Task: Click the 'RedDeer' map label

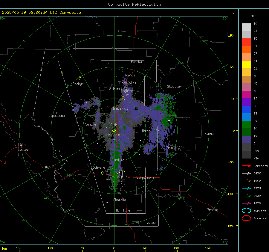Action: 127,91
